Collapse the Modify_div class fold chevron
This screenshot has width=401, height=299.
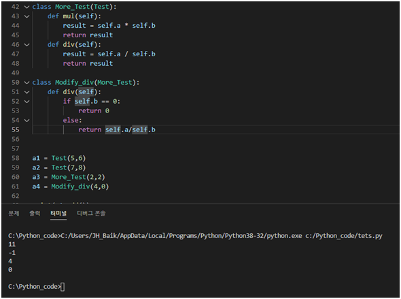click(27, 83)
